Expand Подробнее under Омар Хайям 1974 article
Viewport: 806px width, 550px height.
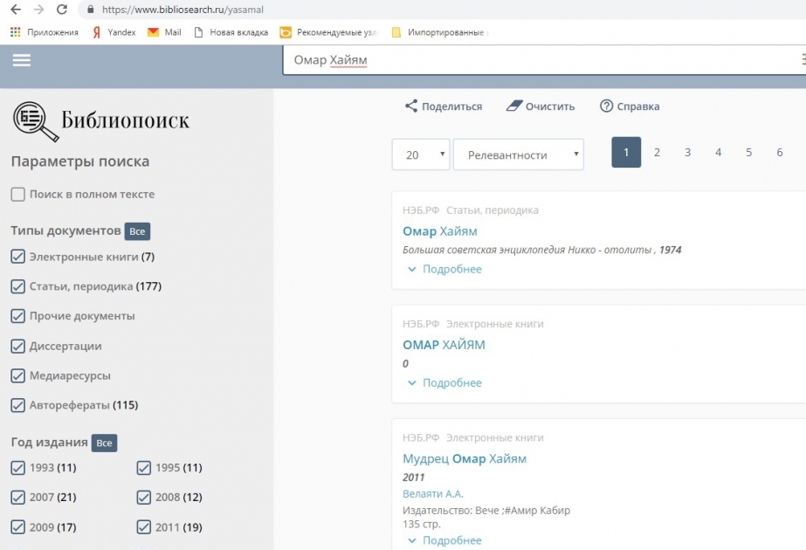(x=445, y=269)
